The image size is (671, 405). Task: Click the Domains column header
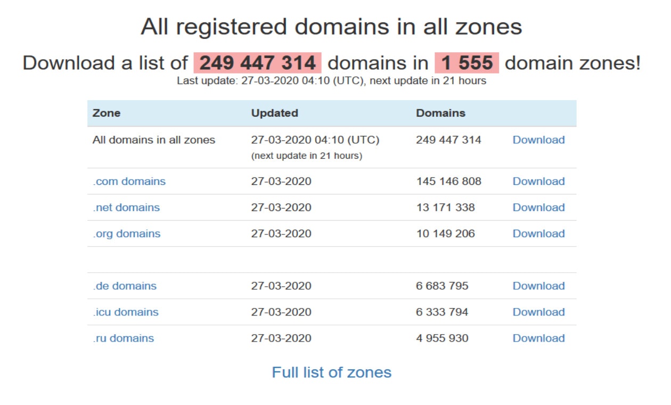point(440,113)
